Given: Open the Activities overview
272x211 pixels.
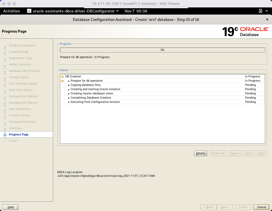Looking at the screenshot, I should point(11,11).
